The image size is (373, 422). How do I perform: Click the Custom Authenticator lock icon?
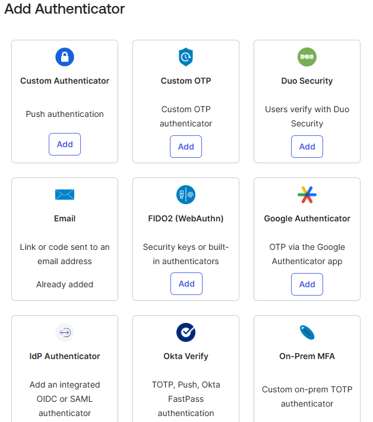[65, 57]
